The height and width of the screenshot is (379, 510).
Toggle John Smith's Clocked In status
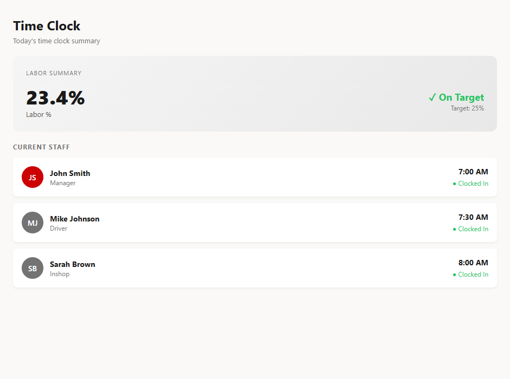point(472,184)
